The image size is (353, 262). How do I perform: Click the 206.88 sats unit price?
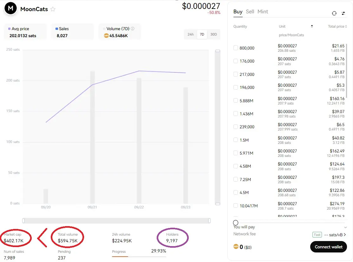287,51
